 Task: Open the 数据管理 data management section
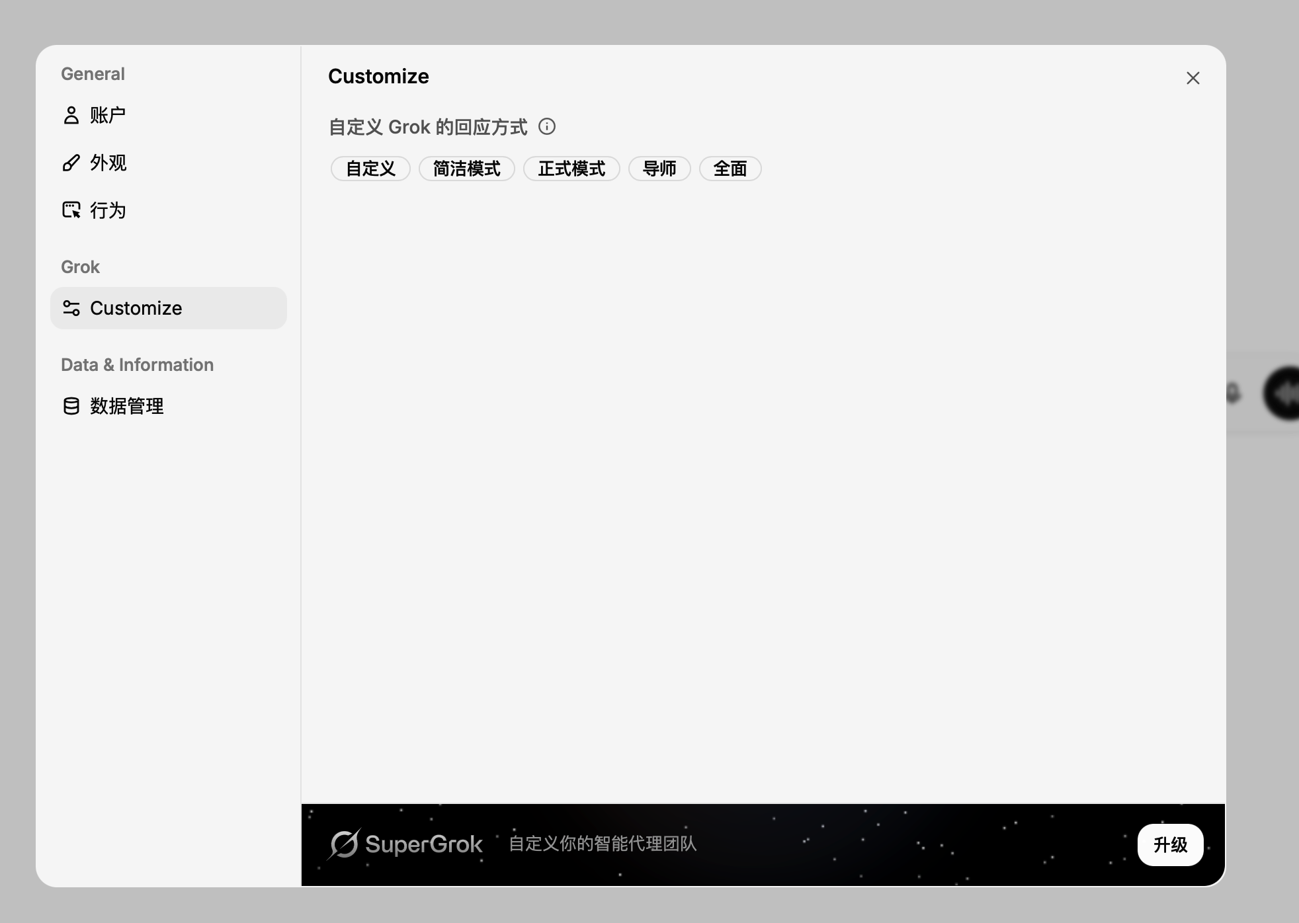coord(168,406)
